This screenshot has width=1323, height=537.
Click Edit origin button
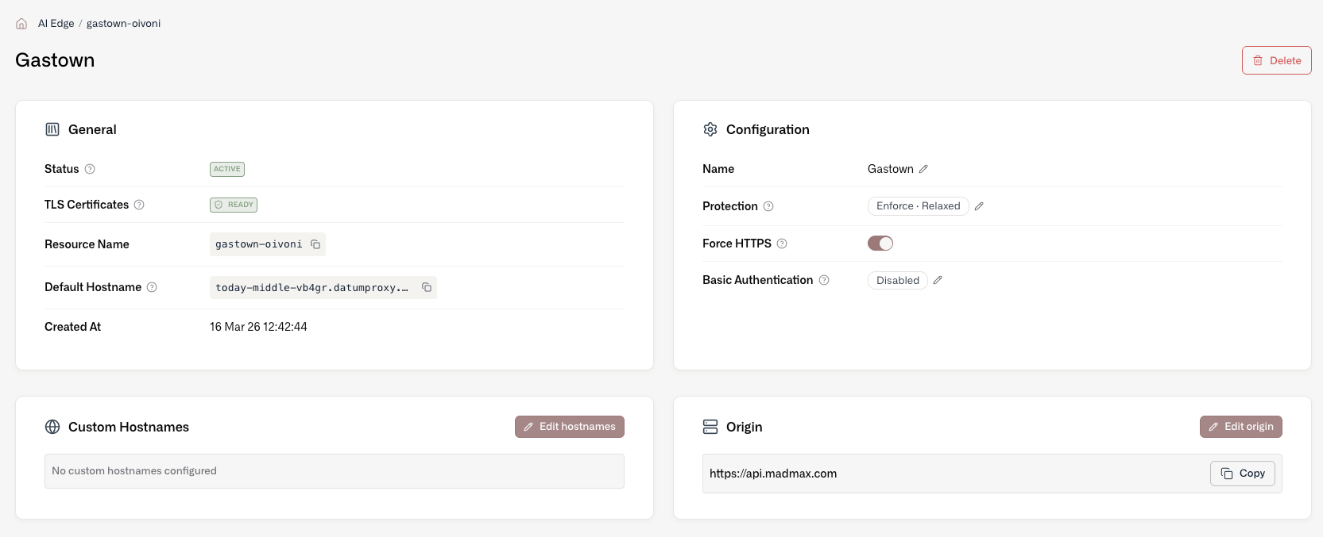pos(1241,427)
